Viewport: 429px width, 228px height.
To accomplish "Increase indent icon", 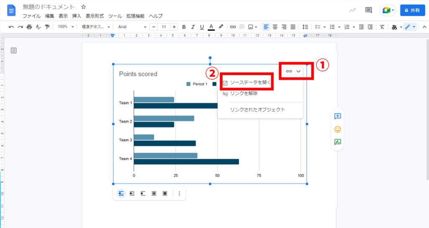I will 370,27.
